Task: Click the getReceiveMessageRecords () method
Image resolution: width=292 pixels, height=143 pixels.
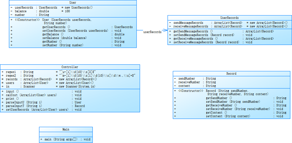Action: pos(221,39)
